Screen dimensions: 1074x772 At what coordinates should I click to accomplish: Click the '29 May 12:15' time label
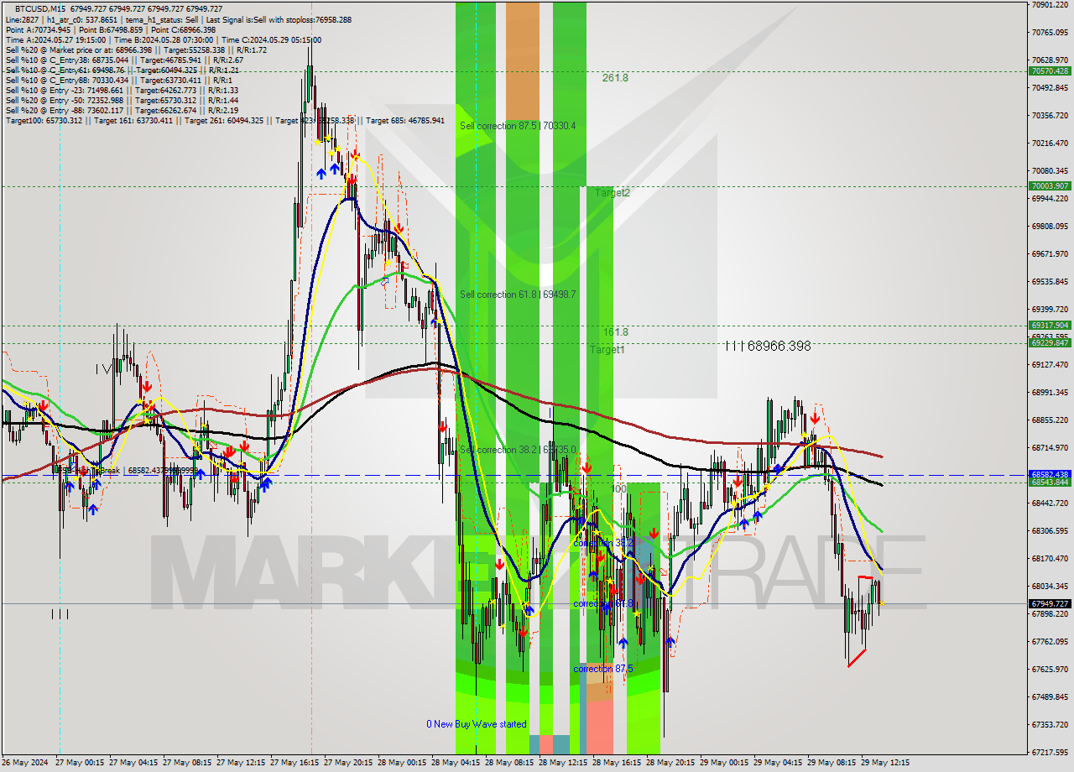886,764
